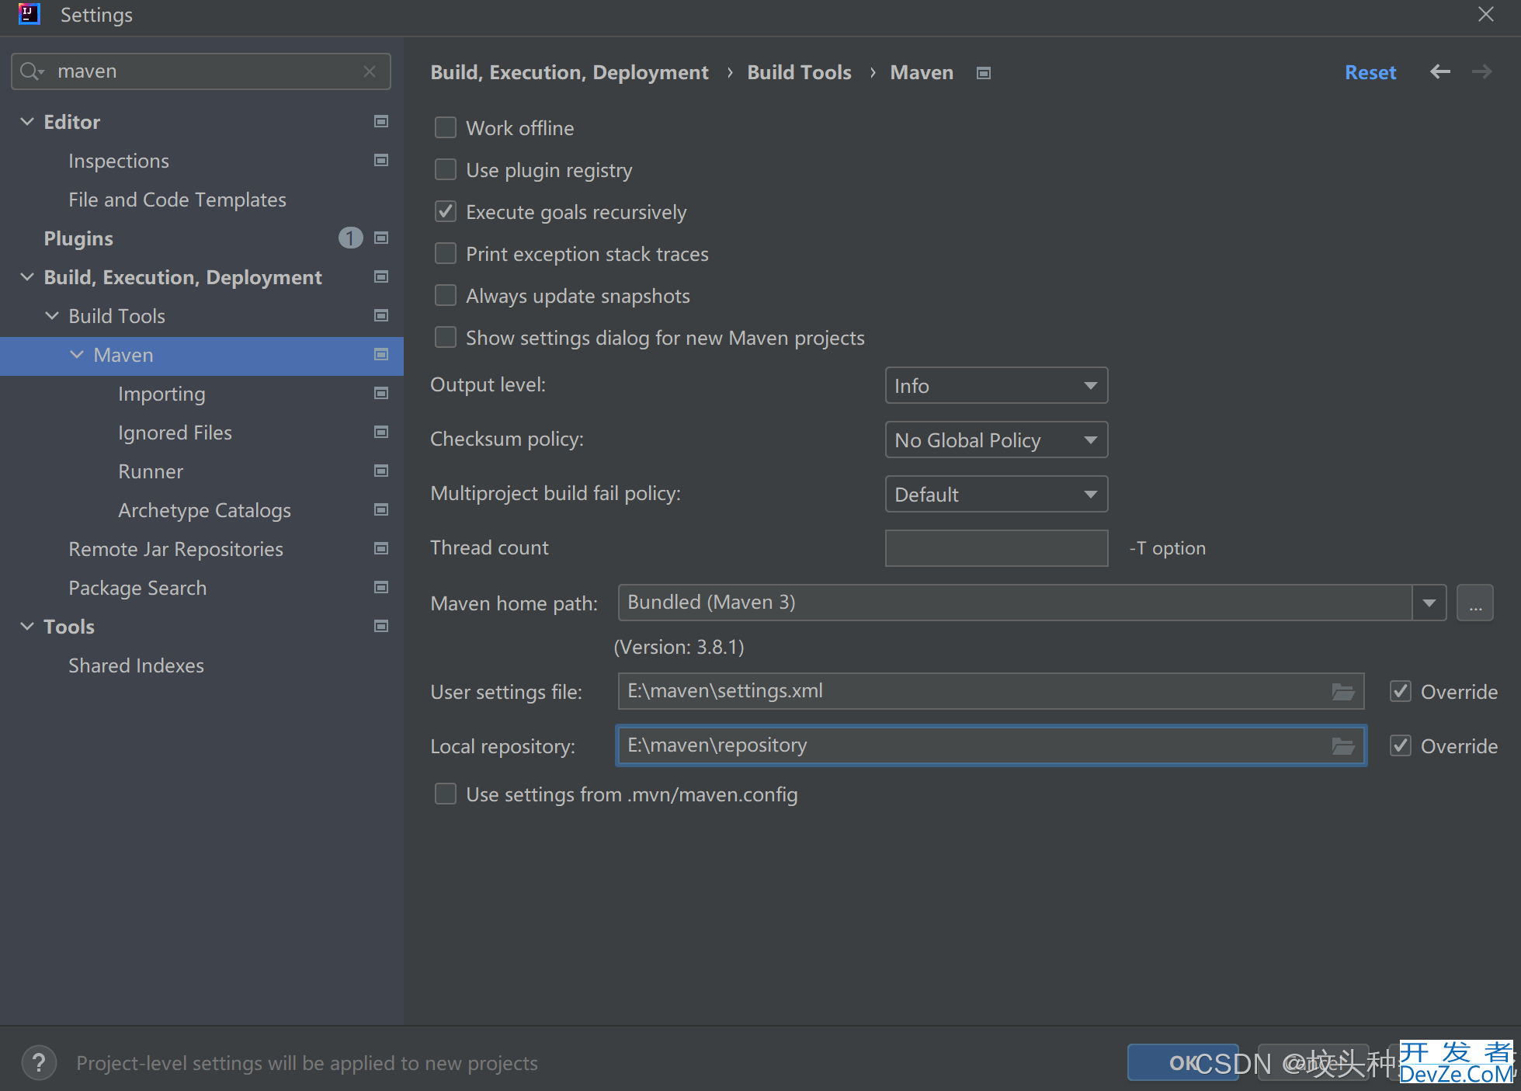Select Shared Indexes under Tools

[x=136, y=665]
